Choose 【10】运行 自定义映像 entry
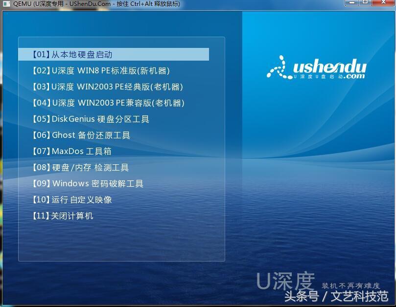 pyautogui.click(x=73, y=199)
